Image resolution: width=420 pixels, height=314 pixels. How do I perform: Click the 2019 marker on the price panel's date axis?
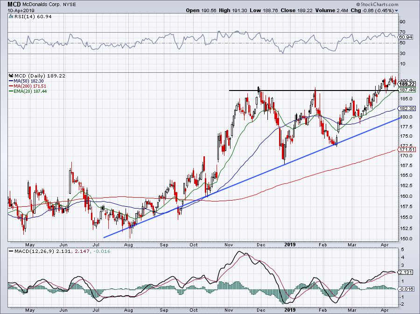(290, 244)
